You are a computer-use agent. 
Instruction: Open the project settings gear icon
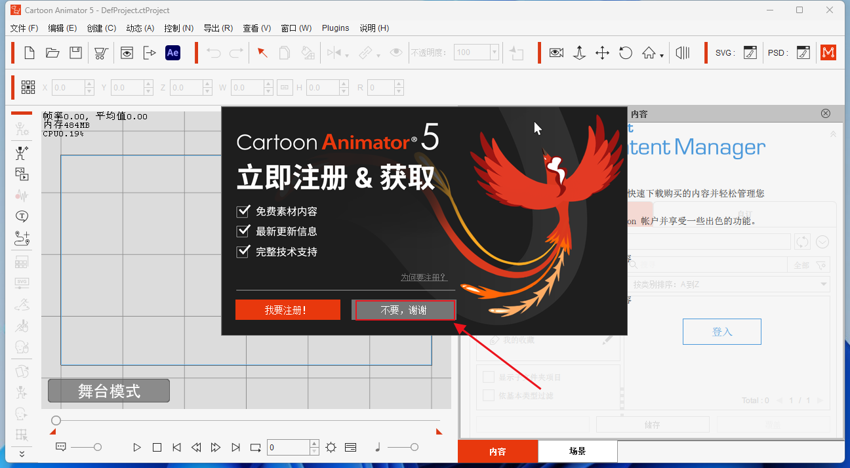pyautogui.click(x=331, y=448)
